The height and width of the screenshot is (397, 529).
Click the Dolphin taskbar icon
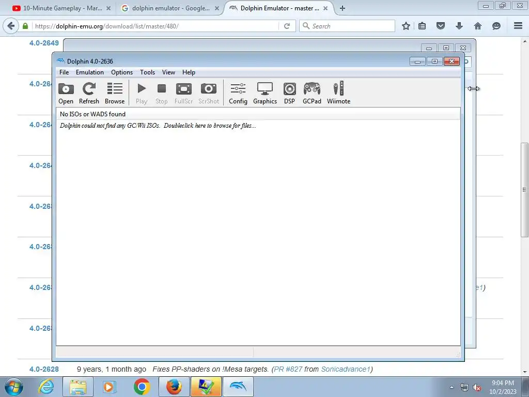click(238, 387)
